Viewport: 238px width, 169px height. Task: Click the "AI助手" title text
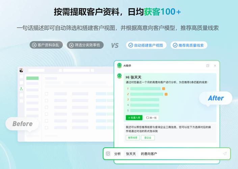coord(127,66)
